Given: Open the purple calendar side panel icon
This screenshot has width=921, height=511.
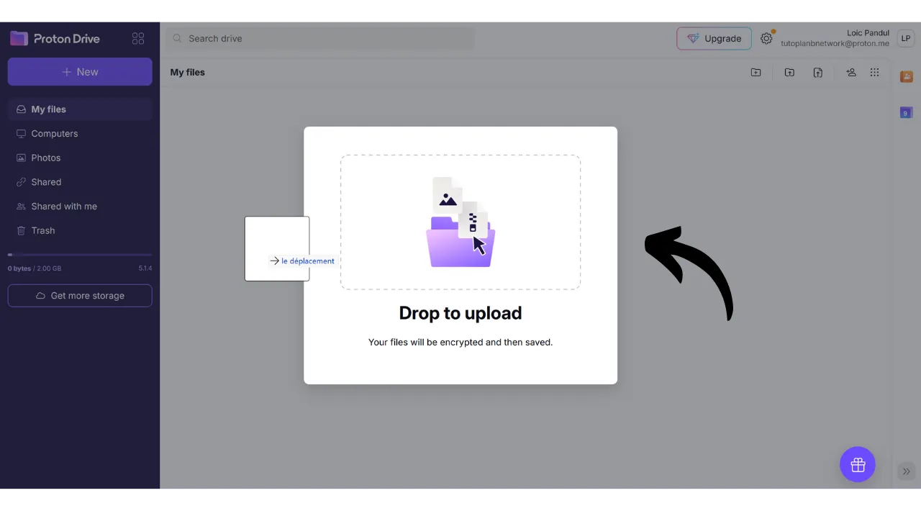Looking at the screenshot, I should pos(907,113).
